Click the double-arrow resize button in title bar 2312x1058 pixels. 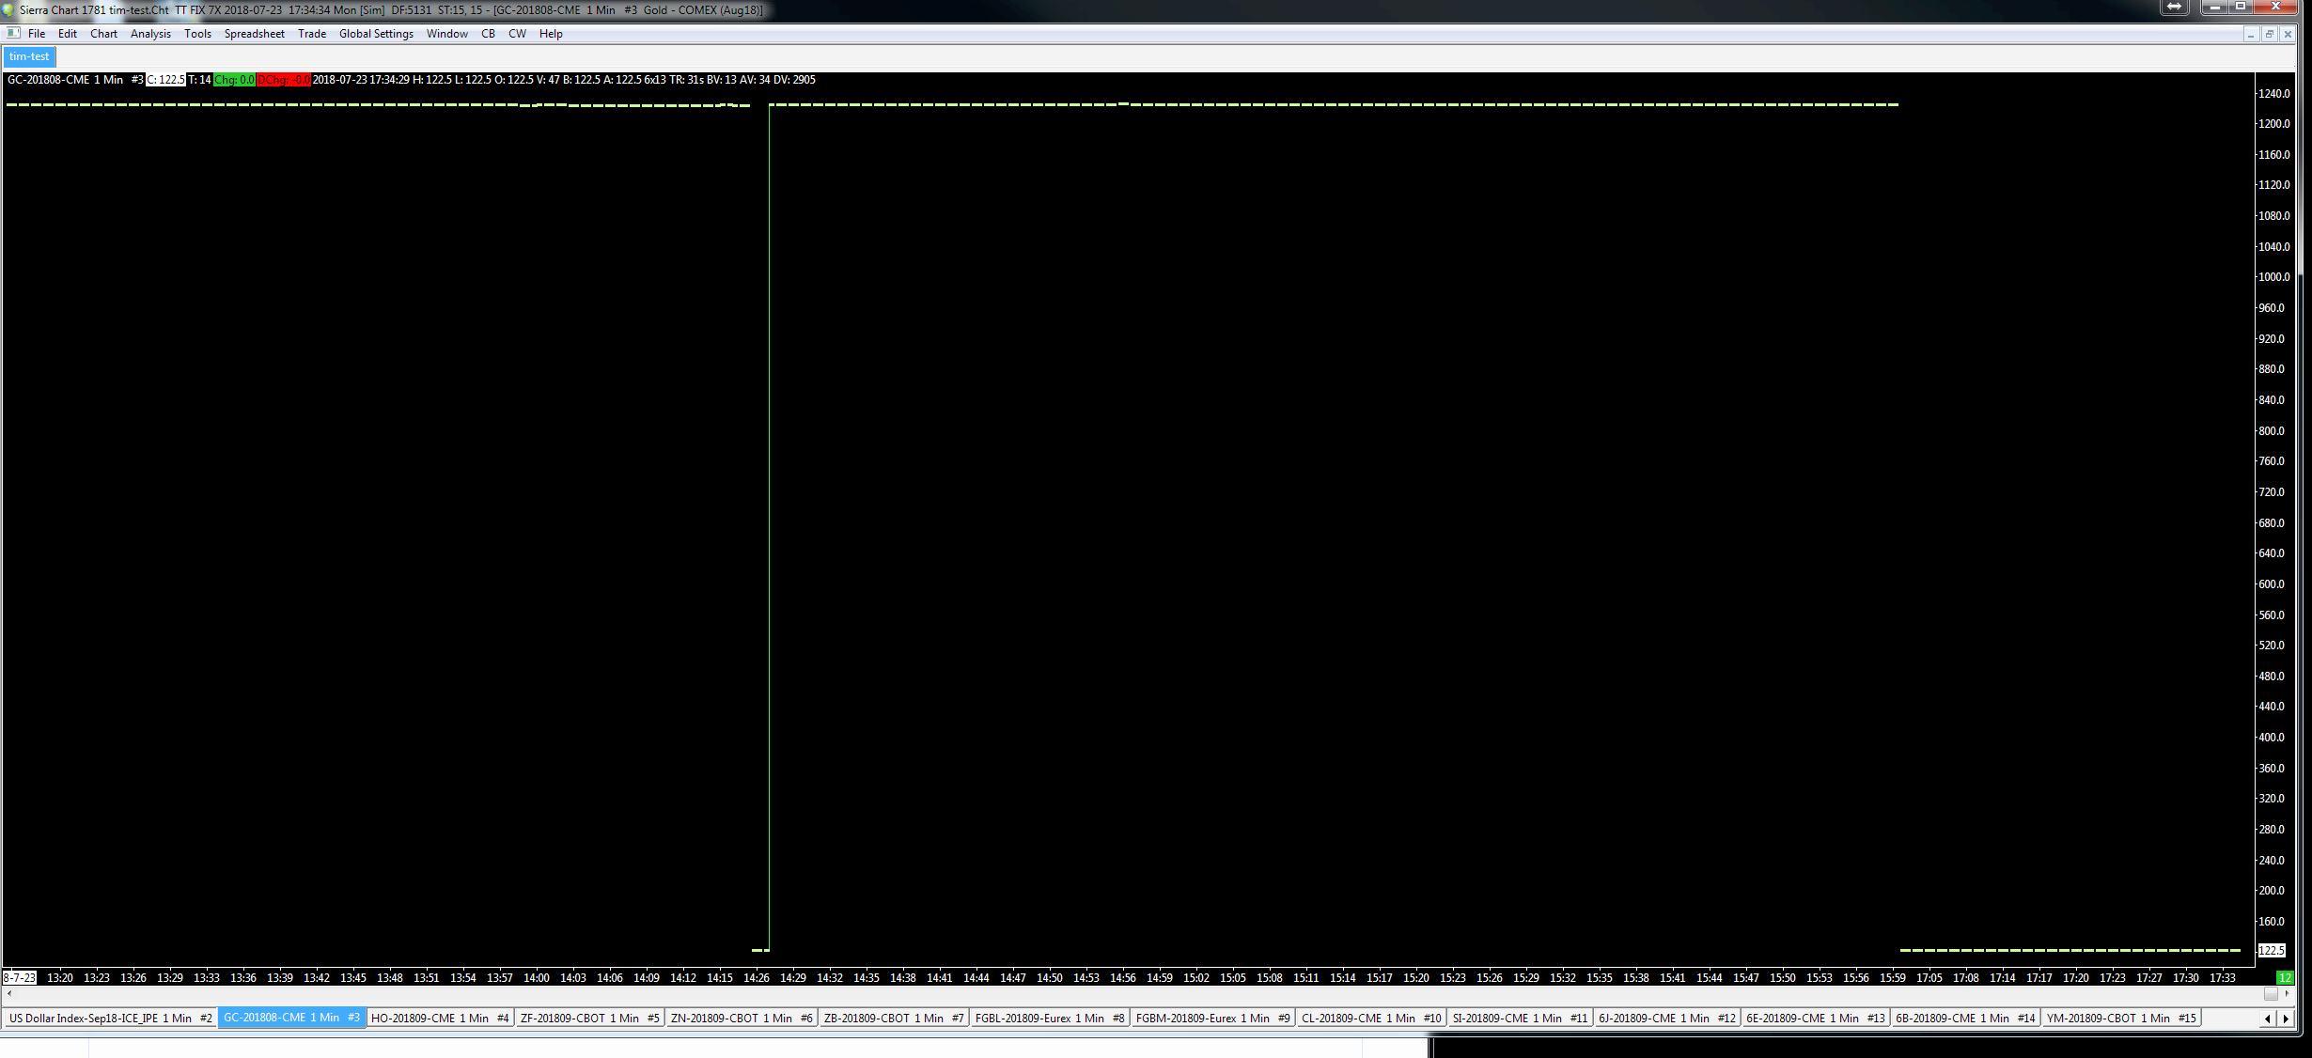pos(2174,8)
